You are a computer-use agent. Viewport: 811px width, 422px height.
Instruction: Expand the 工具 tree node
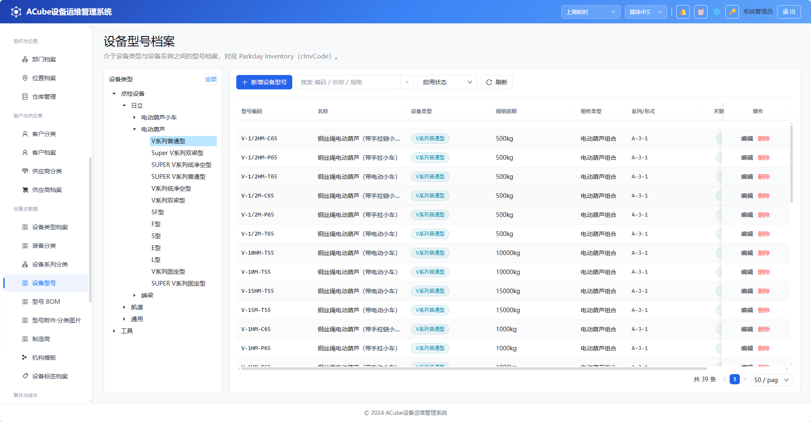tap(114, 331)
